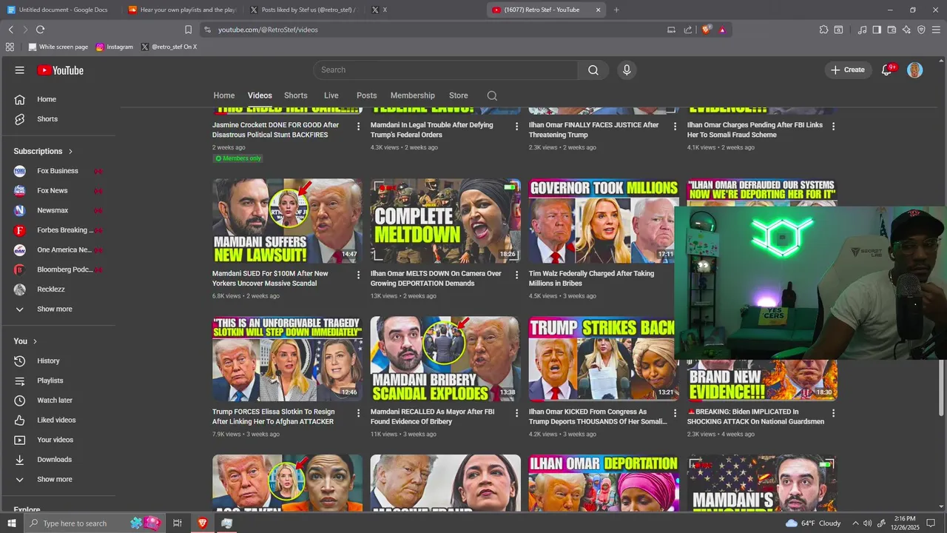Open Brave VPN shield icon
947x533 pixels.
point(921,30)
